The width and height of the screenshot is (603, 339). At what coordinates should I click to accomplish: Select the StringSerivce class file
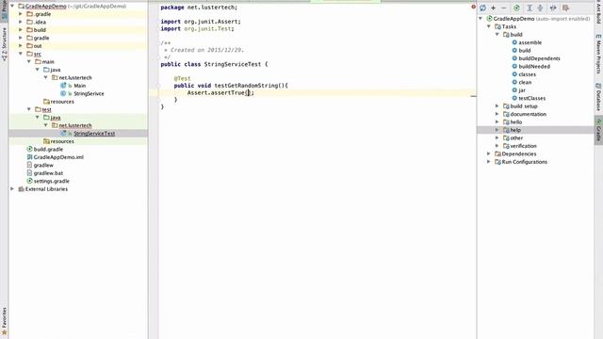(x=89, y=94)
